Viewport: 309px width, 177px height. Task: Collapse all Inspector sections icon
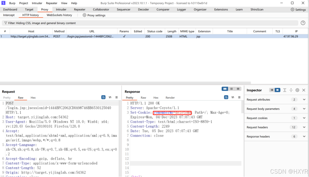291,90
